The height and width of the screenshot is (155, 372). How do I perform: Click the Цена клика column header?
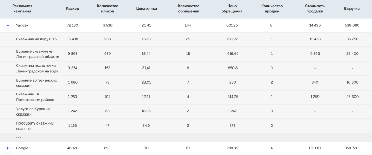(146, 9)
